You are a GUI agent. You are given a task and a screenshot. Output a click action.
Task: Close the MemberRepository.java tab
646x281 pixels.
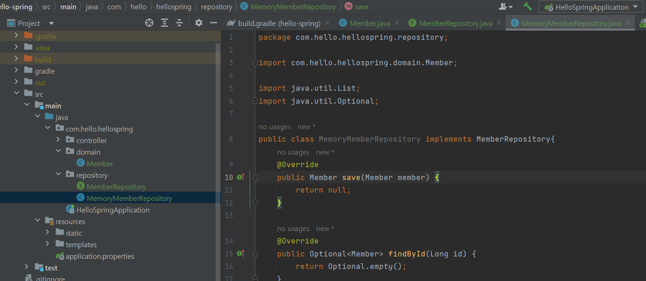(x=499, y=23)
